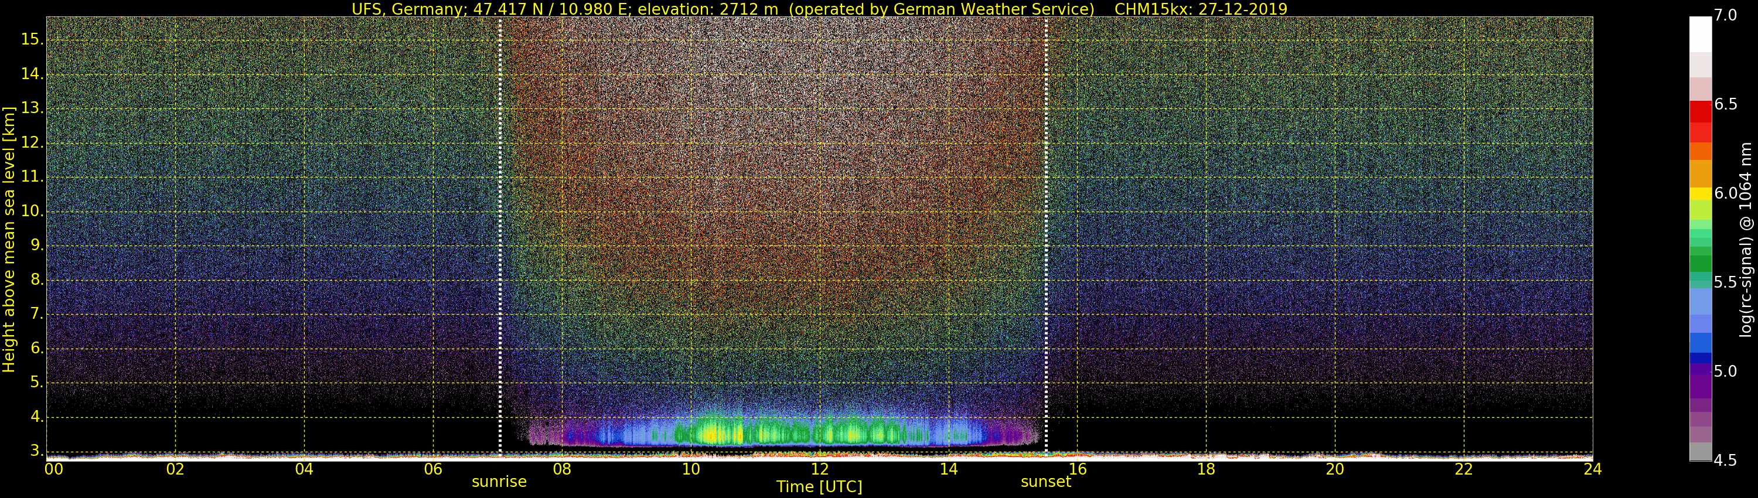
Task: Click height axis tick label '13.'
Action: tap(32, 108)
